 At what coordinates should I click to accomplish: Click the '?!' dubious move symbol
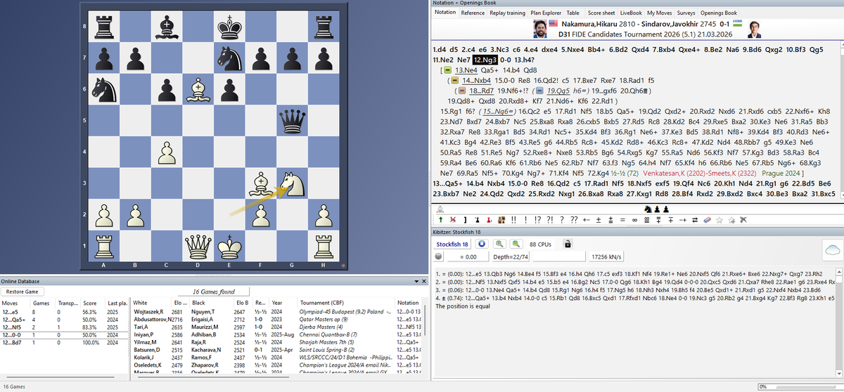pos(550,219)
